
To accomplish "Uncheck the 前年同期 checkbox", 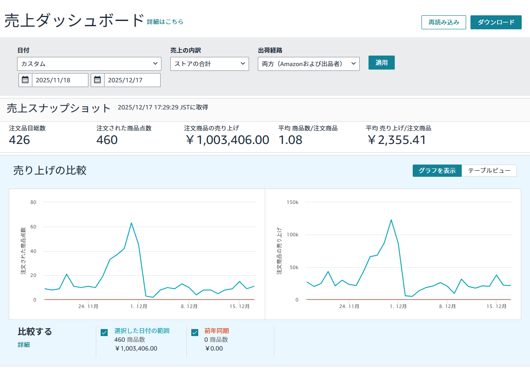I will (195, 333).
